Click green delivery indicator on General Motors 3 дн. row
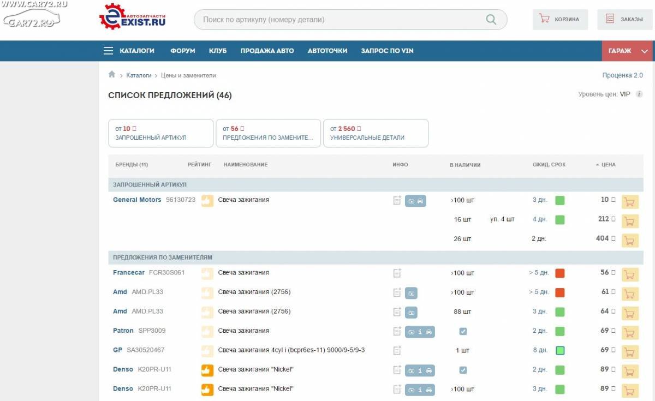This screenshot has height=401, width=655. [560, 201]
